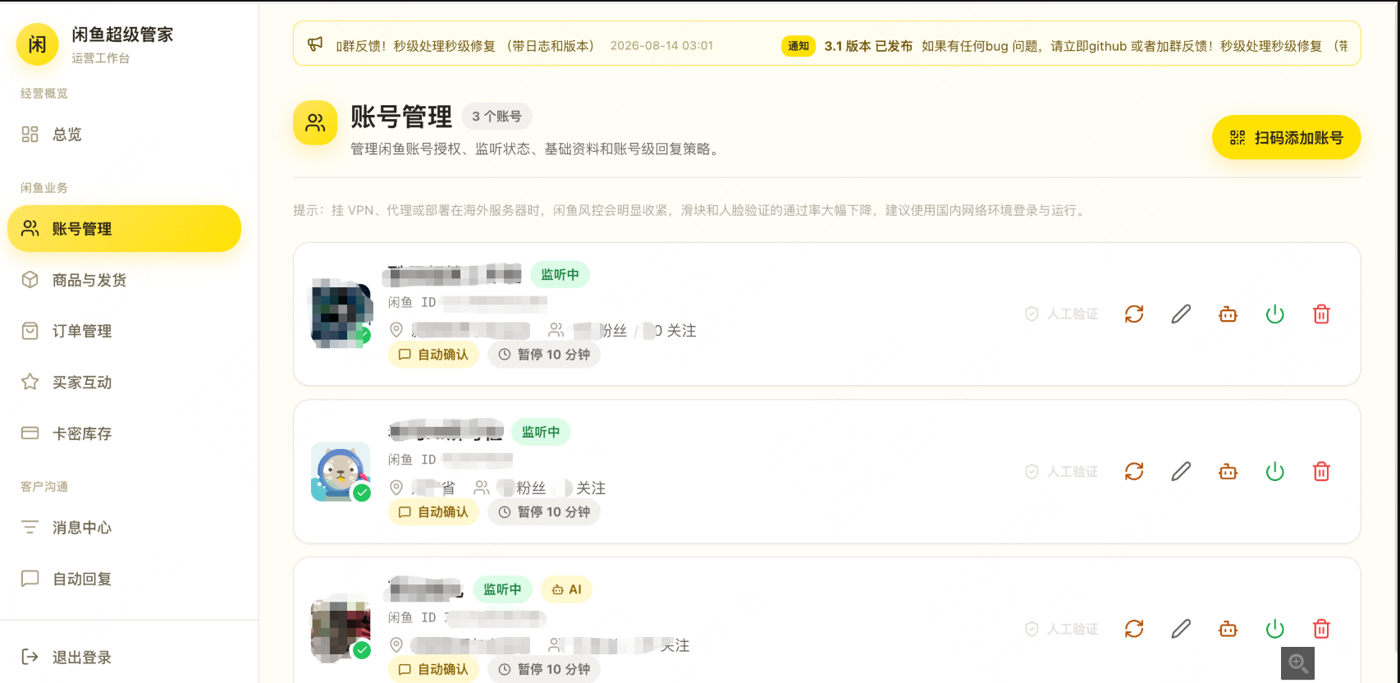Click 退出登录 to log out
Screen dimensions: 1400x683
[x=124, y=657]
